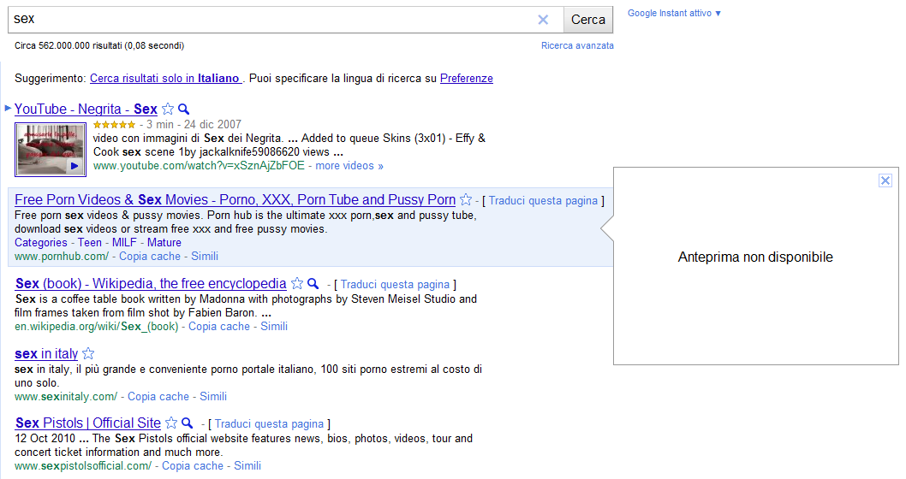Screen dimensions: 906x479
Task: Open the MILF sitelink
Action: 124,242
